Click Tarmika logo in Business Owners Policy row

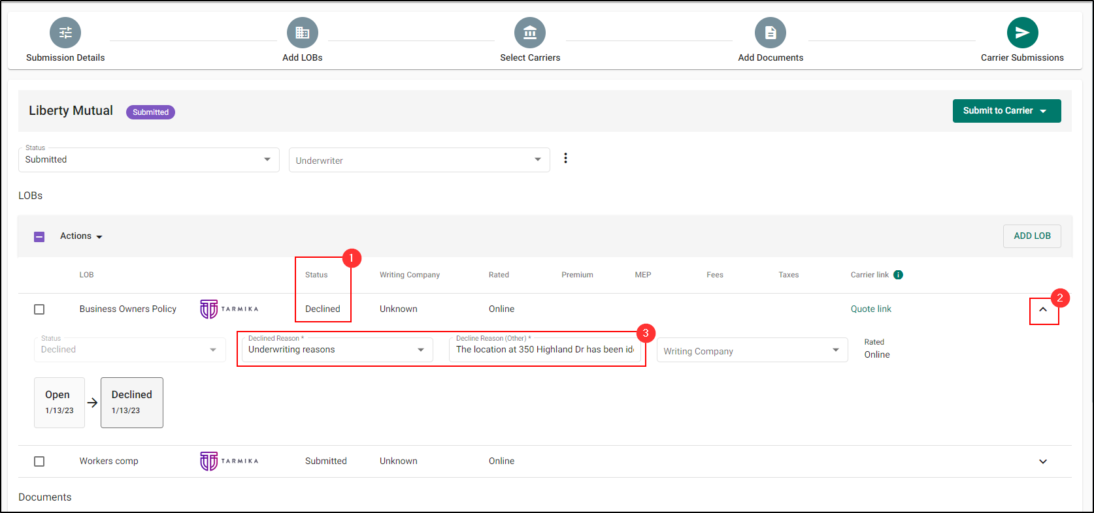229,309
